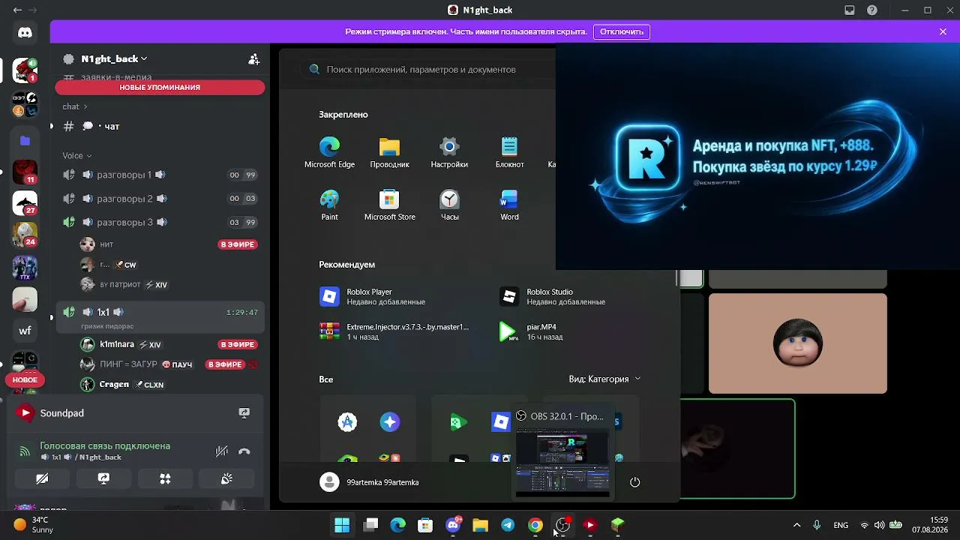Viewport: 960px width, 540px height.
Task: Open the server folder icon in sidebar
Action: pos(25,140)
